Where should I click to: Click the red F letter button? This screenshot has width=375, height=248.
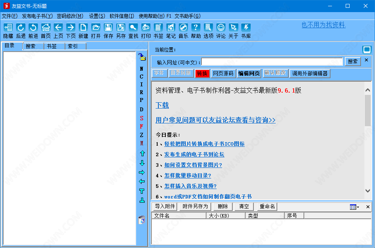click(142, 126)
